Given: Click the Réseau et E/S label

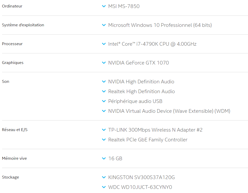Looking at the screenshot, I should (15, 130).
